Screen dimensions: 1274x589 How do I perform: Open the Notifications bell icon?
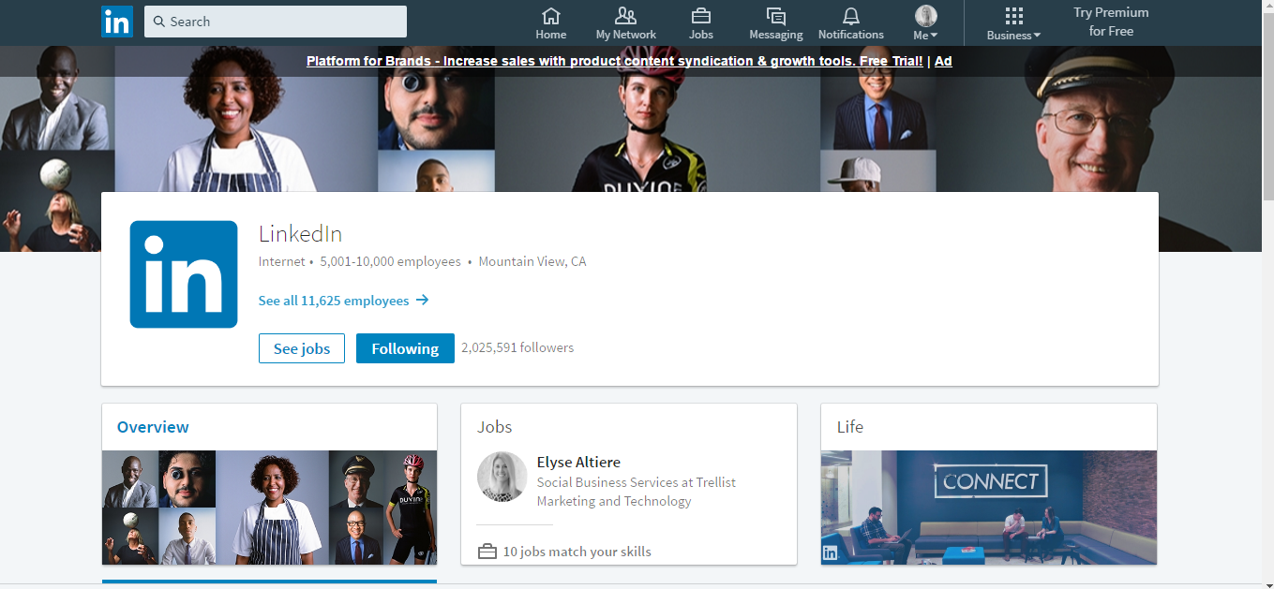(x=850, y=16)
